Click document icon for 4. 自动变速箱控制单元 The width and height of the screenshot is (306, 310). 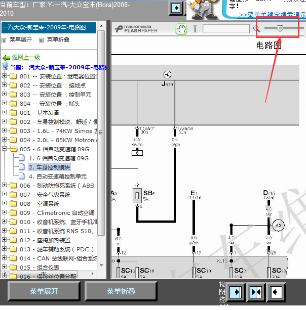click(x=22, y=176)
